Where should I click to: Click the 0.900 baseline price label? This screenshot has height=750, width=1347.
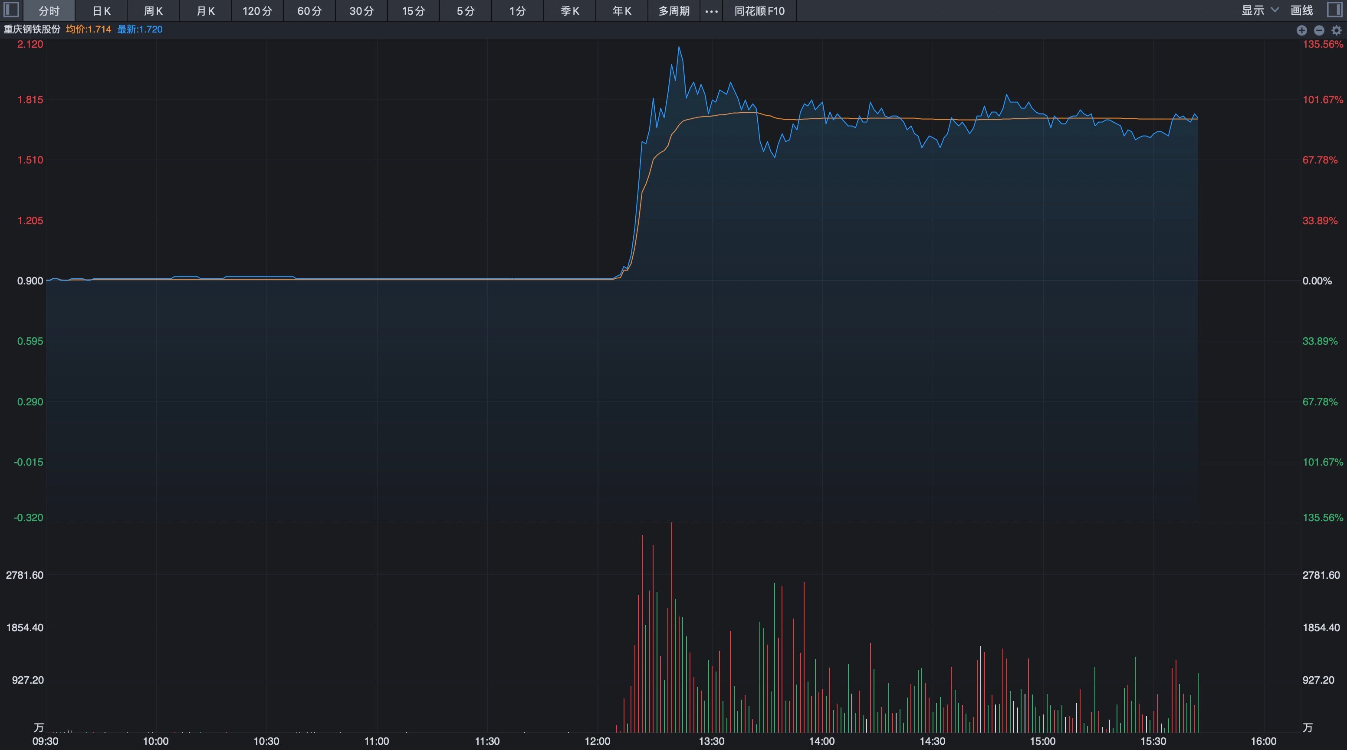click(x=30, y=281)
